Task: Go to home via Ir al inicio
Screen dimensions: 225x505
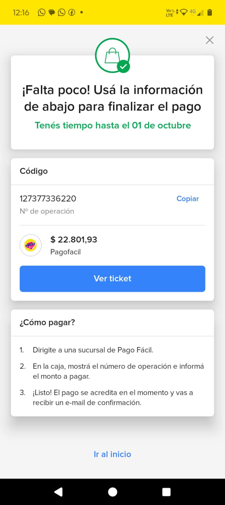Action: [x=112, y=454]
